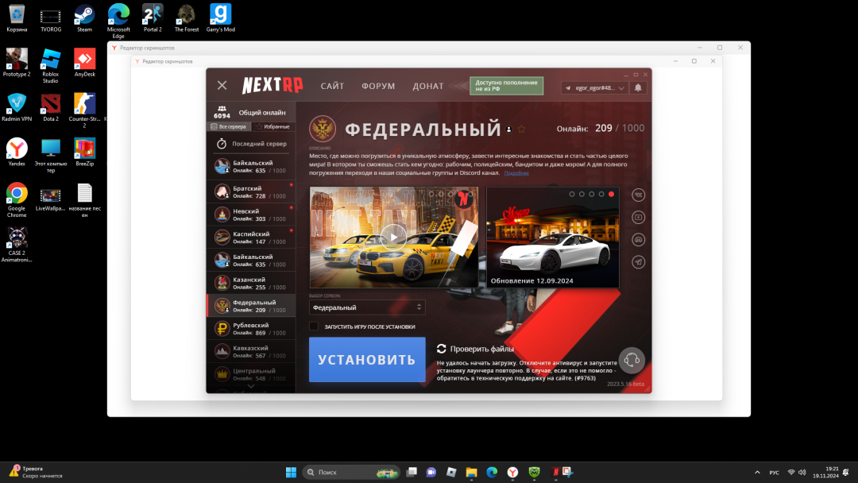Select the last red carousel dot
This screenshot has height=483, width=858.
[x=611, y=194]
